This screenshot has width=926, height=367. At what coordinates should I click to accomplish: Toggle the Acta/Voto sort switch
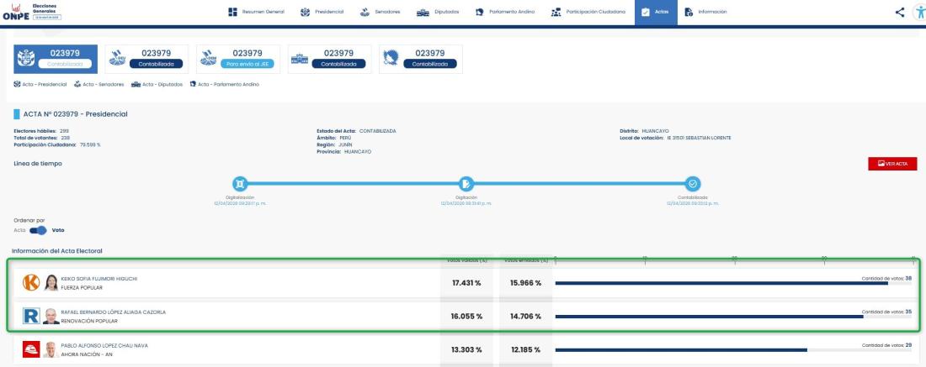38,230
